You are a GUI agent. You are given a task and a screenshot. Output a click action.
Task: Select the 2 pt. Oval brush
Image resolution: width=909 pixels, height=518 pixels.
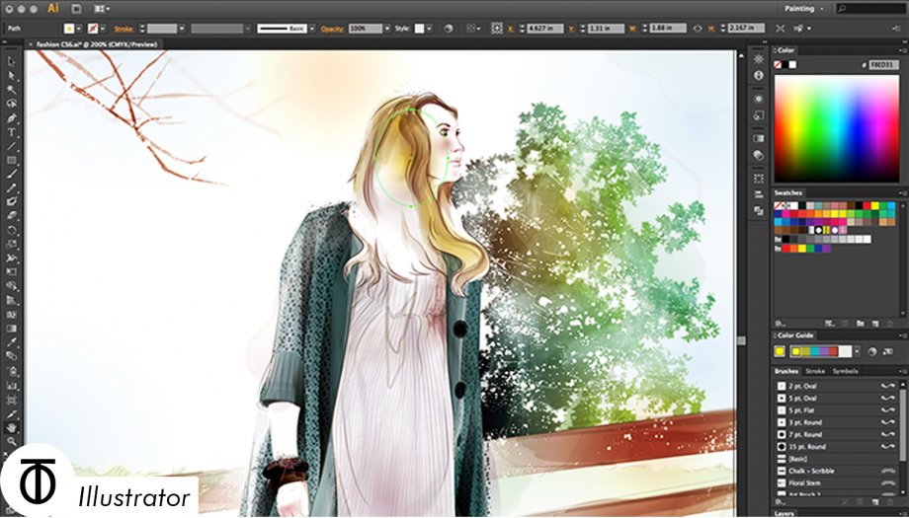tap(838, 386)
